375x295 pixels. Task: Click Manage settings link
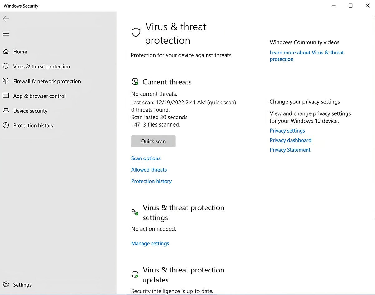click(150, 243)
